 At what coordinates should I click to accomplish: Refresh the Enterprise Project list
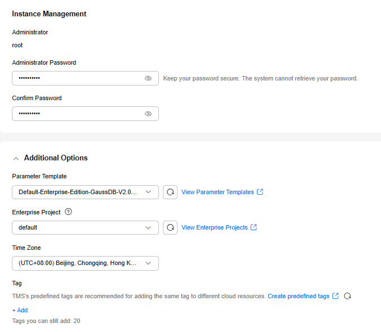point(170,228)
